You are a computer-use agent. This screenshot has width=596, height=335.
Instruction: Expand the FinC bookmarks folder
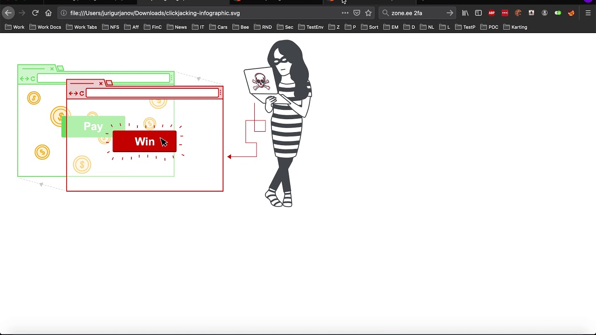[x=153, y=27]
